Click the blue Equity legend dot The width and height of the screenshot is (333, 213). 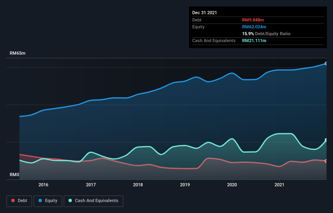click(x=40, y=200)
